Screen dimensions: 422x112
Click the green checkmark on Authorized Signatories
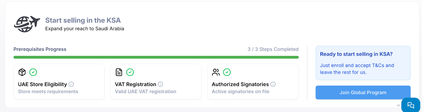227,72
